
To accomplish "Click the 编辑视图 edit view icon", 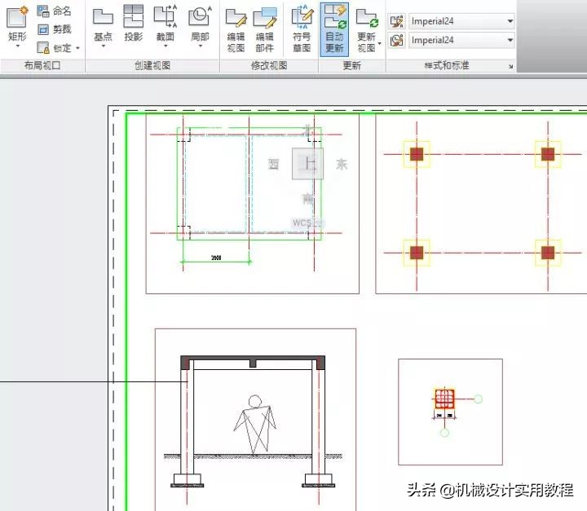I will 236,18.
